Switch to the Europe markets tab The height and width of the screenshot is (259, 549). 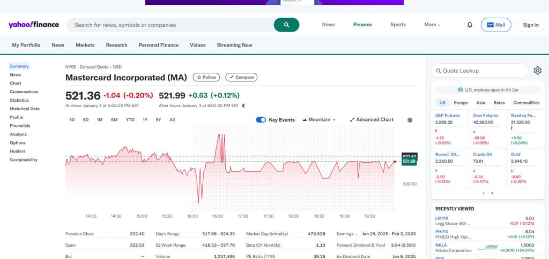click(461, 103)
